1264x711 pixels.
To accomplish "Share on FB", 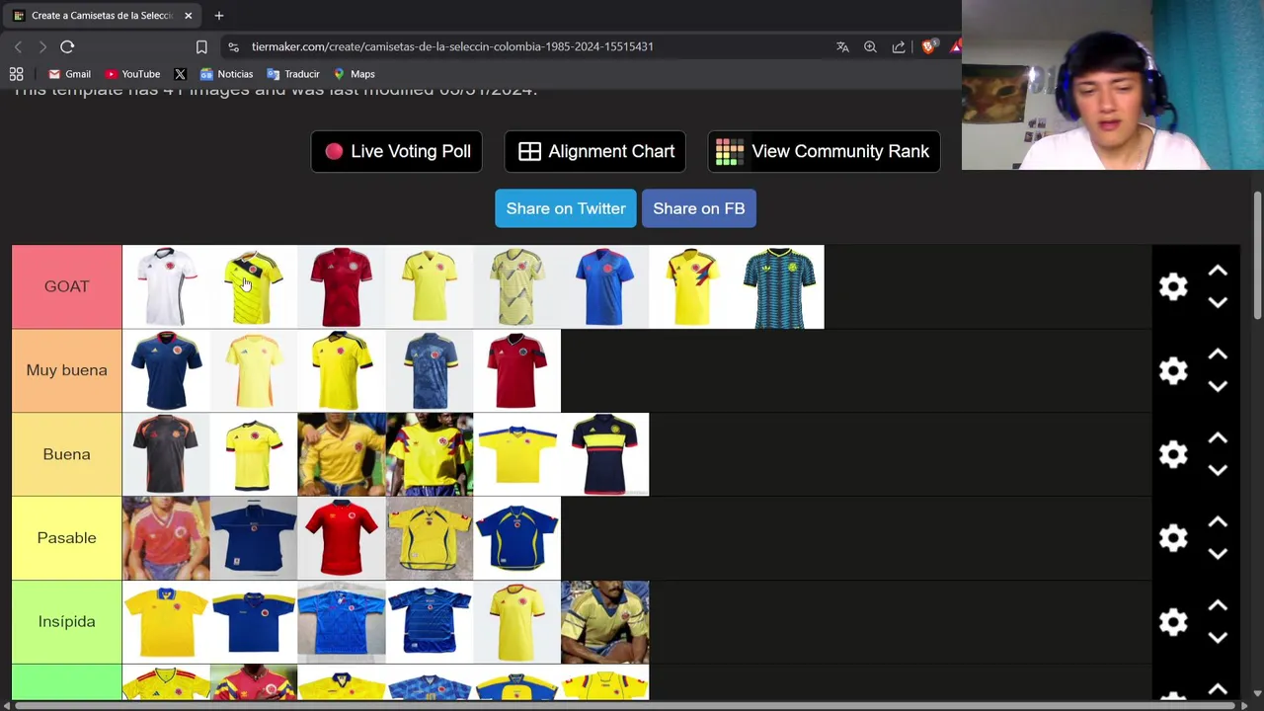I will click(x=699, y=208).
